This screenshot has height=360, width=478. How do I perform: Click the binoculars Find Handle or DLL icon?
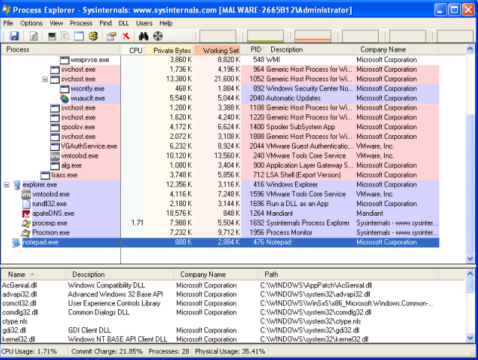click(x=144, y=36)
